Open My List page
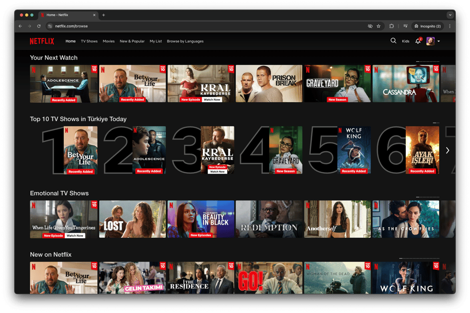The width and height of the screenshot is (470, 313). [x=156, y=41]
